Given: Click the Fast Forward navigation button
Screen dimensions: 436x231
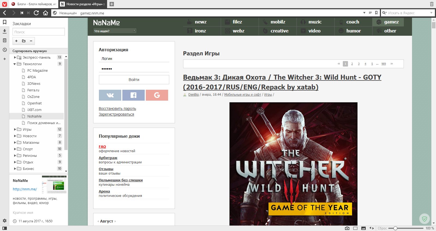Looking at the screenshot, I should click(x=29, y=13).
